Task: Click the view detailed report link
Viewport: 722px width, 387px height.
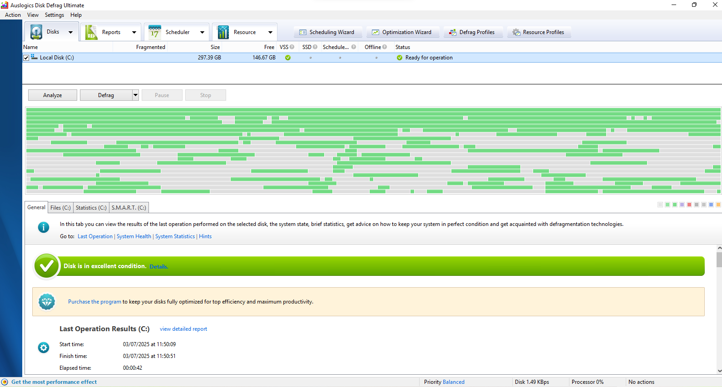Action: point(183,329)
